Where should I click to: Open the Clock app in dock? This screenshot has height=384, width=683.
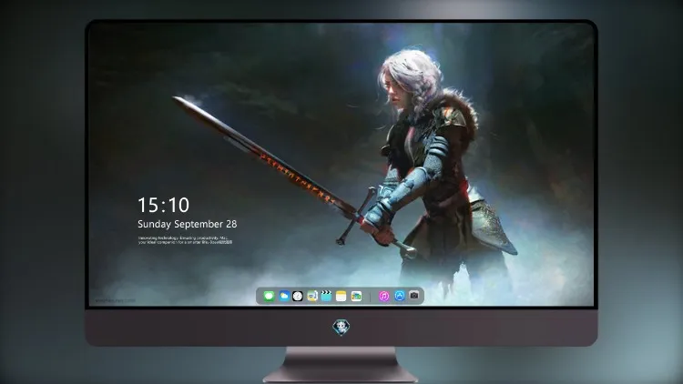click(x=298, y=297)
